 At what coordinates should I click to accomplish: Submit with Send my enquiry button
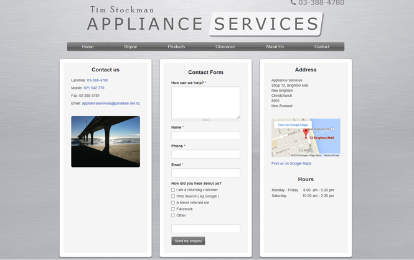[x=188, y=241]
